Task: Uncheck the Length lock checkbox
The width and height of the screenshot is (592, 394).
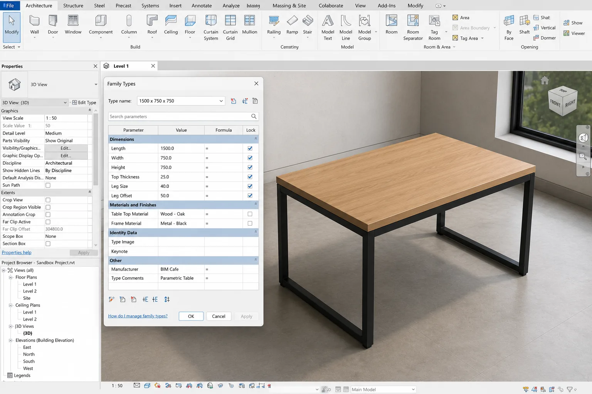Action: 250,148
